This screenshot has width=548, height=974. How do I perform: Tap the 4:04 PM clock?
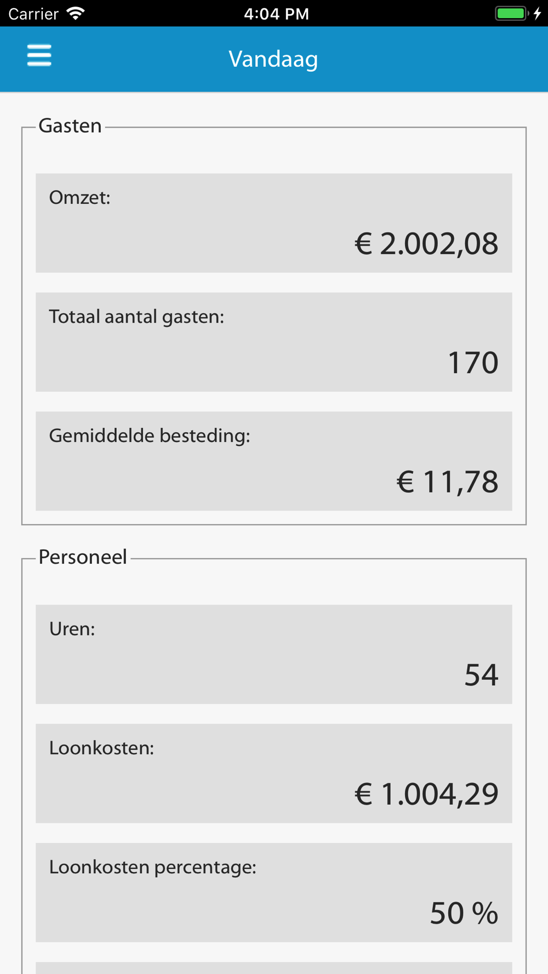pyautogui.click(x=276, y=14)
